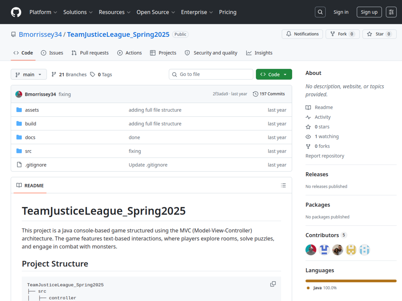The width and height of the screenshot is (402, 301).
Task: Expand the Enterprise menu
Action: click(x=197, y=12)
